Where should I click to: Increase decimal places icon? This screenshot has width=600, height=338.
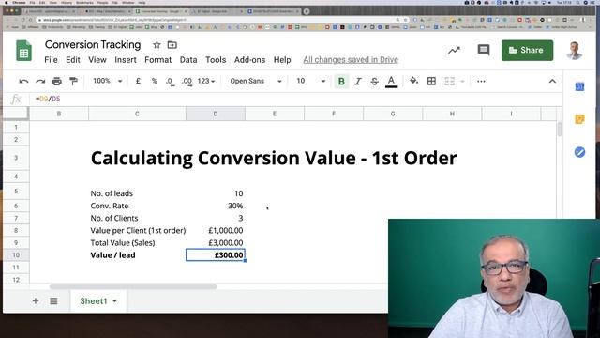pos(187,82)
